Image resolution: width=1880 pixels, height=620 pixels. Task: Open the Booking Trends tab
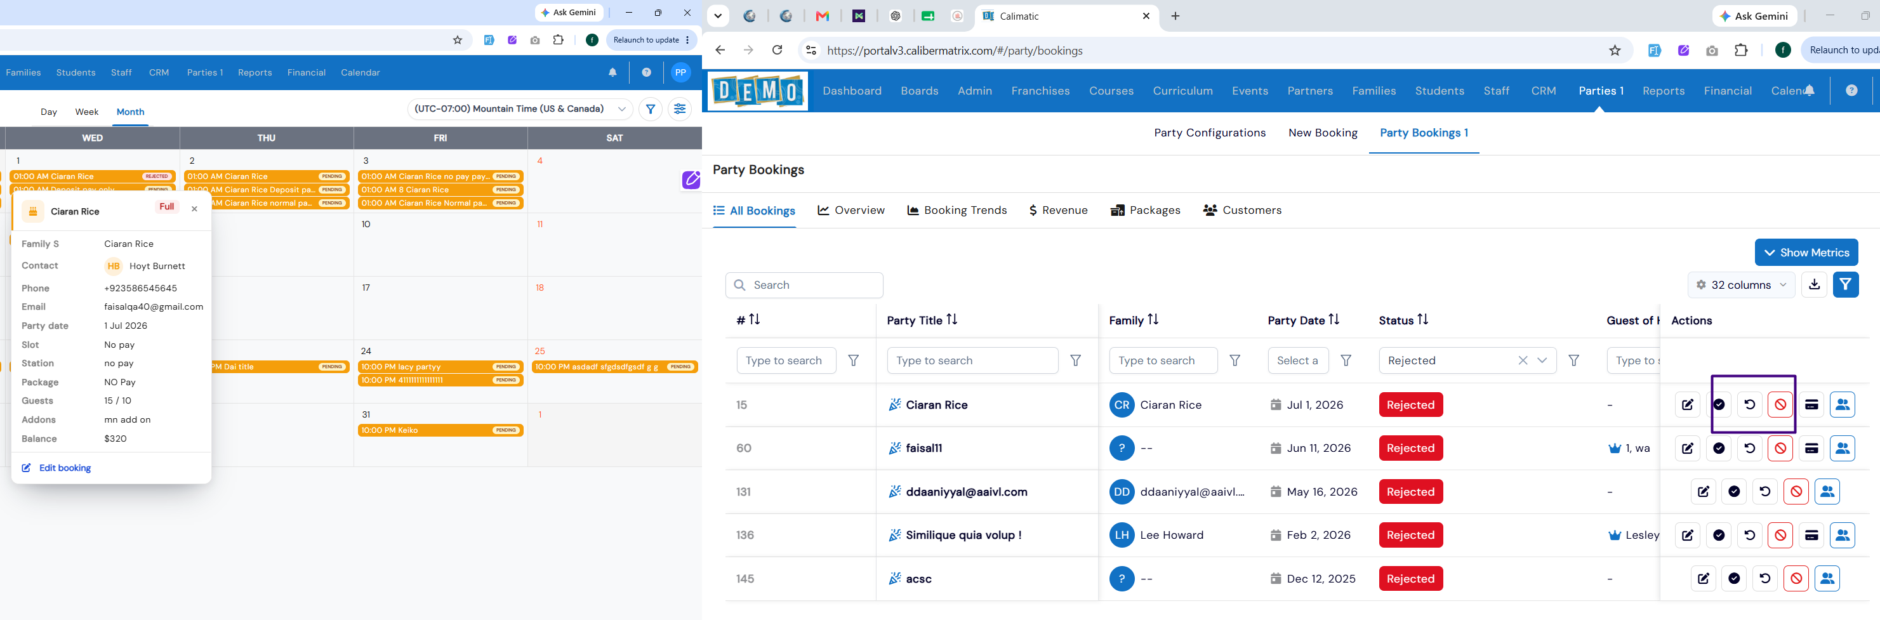point(957,210)
